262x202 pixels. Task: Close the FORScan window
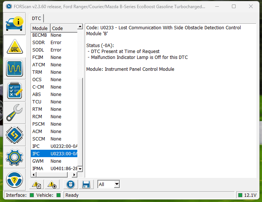pos(251,7)
